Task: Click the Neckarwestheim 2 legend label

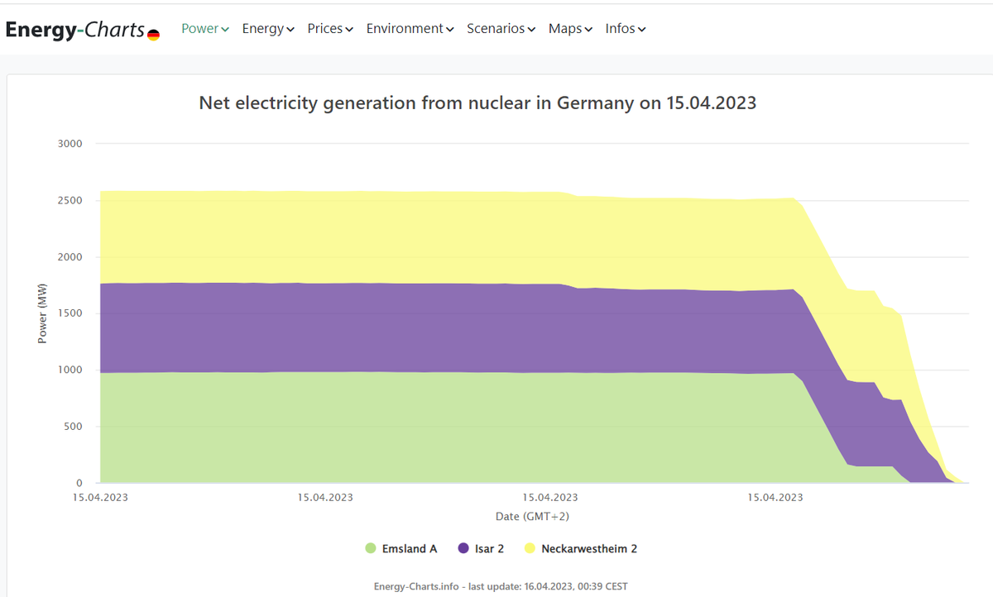Action: [x=589, y=548]
